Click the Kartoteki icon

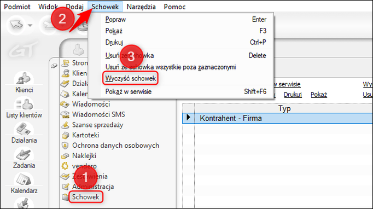(65, 135)
